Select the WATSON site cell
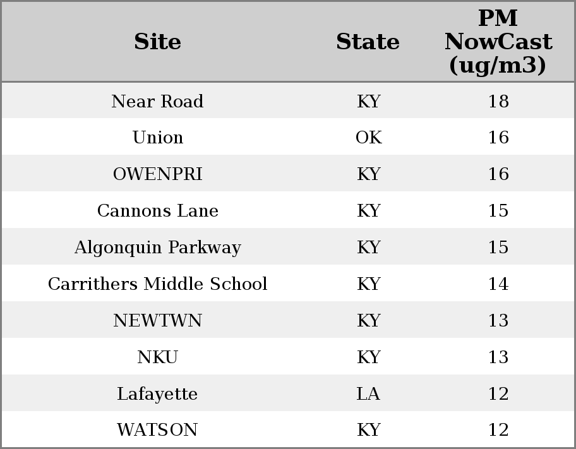 pos(157,430)
